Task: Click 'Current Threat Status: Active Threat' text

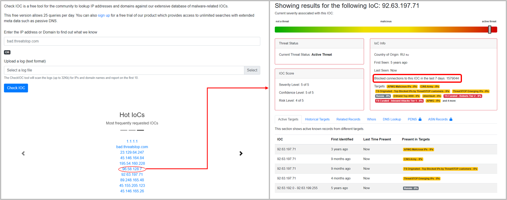Action: 305,55
